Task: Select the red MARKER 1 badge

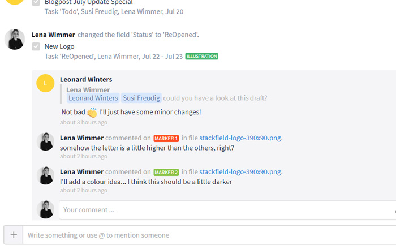Action: click(166, 139)
